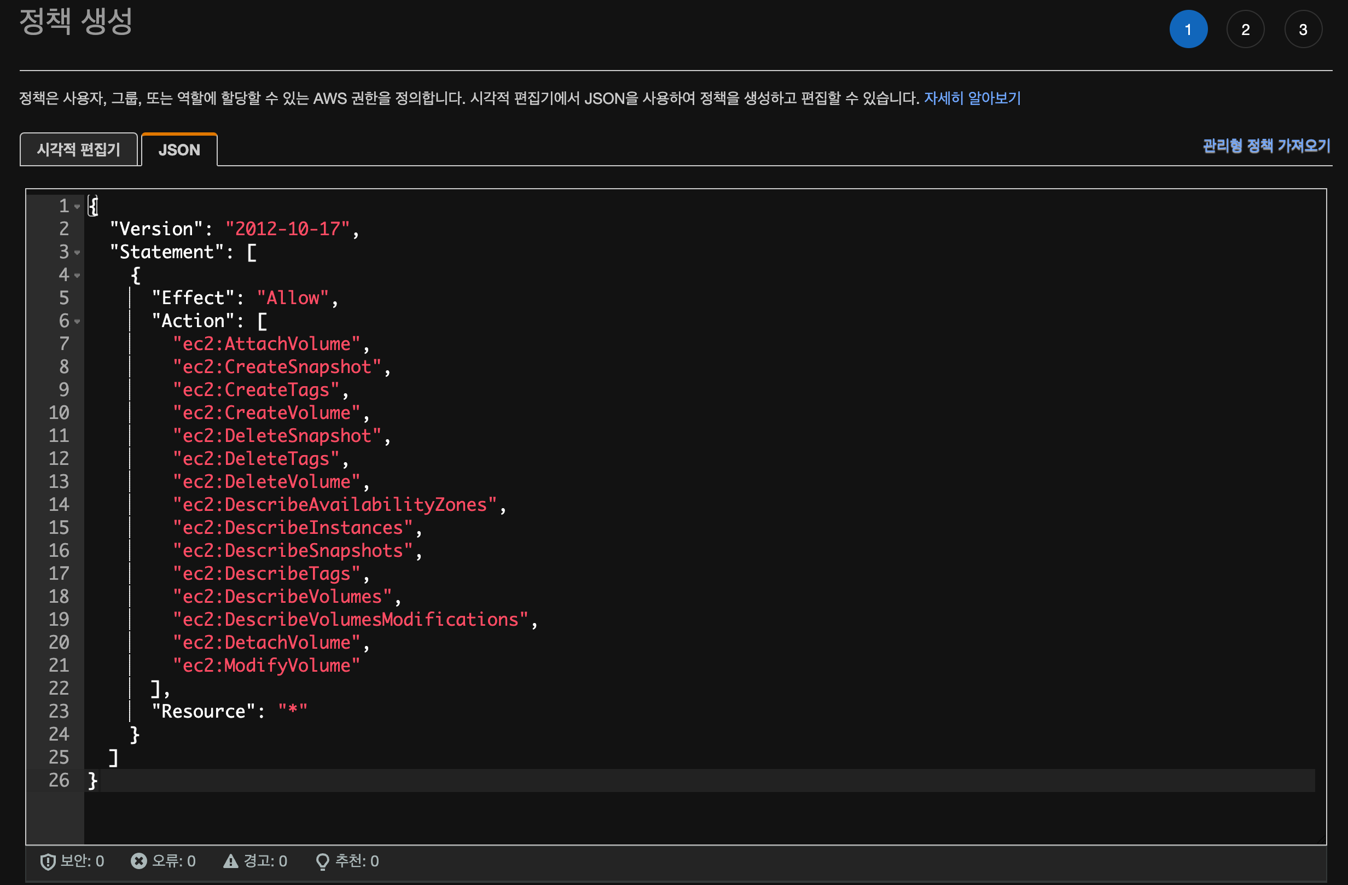Screen dimensions: 1348x885
Task: Click the security shield icon in status bar
Action: (48, 861)
